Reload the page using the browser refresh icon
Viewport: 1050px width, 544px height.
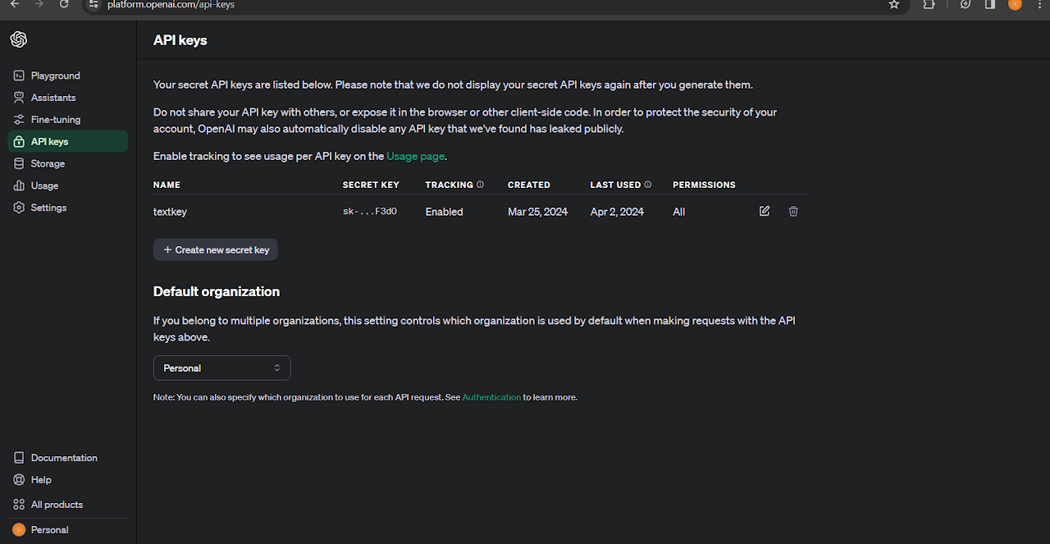click(64, 4)
